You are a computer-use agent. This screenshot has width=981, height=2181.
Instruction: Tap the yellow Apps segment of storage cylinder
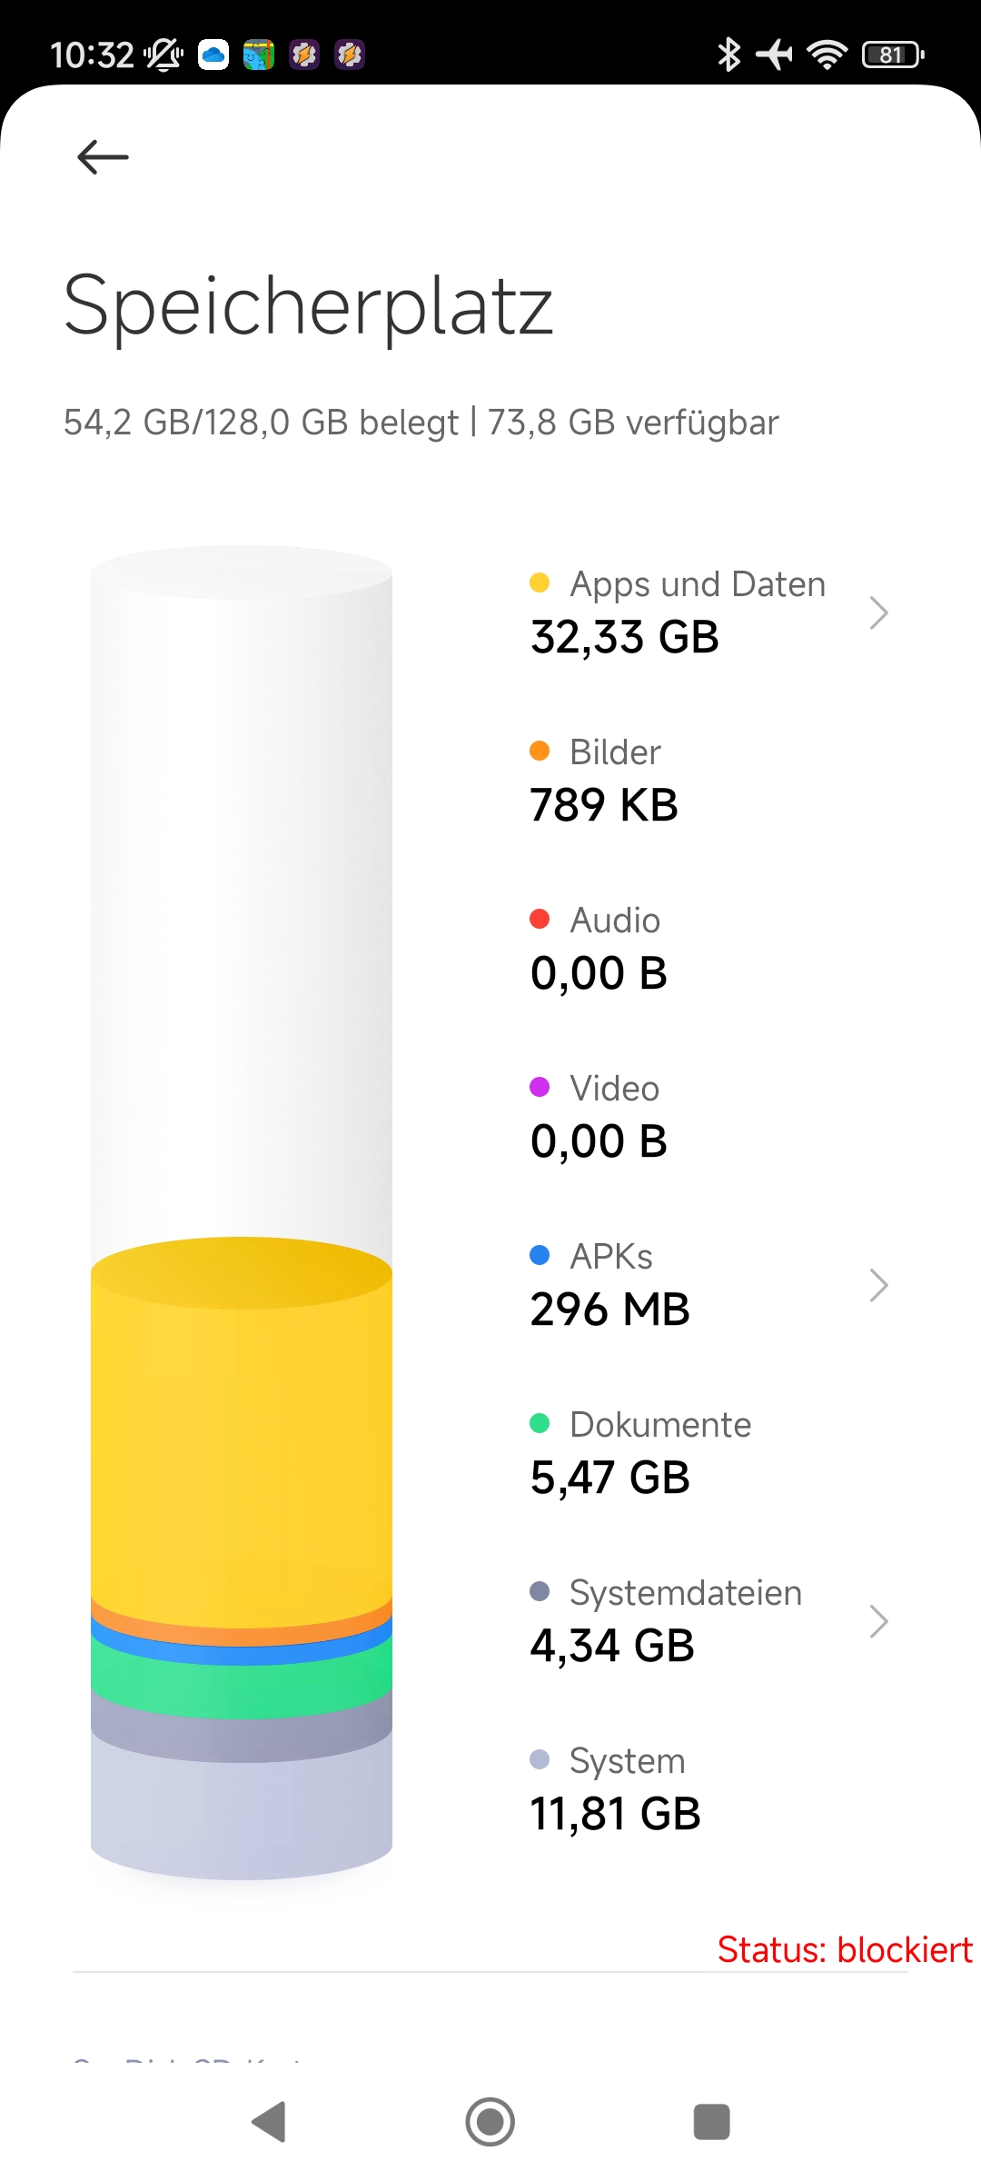click(242, 1445)
